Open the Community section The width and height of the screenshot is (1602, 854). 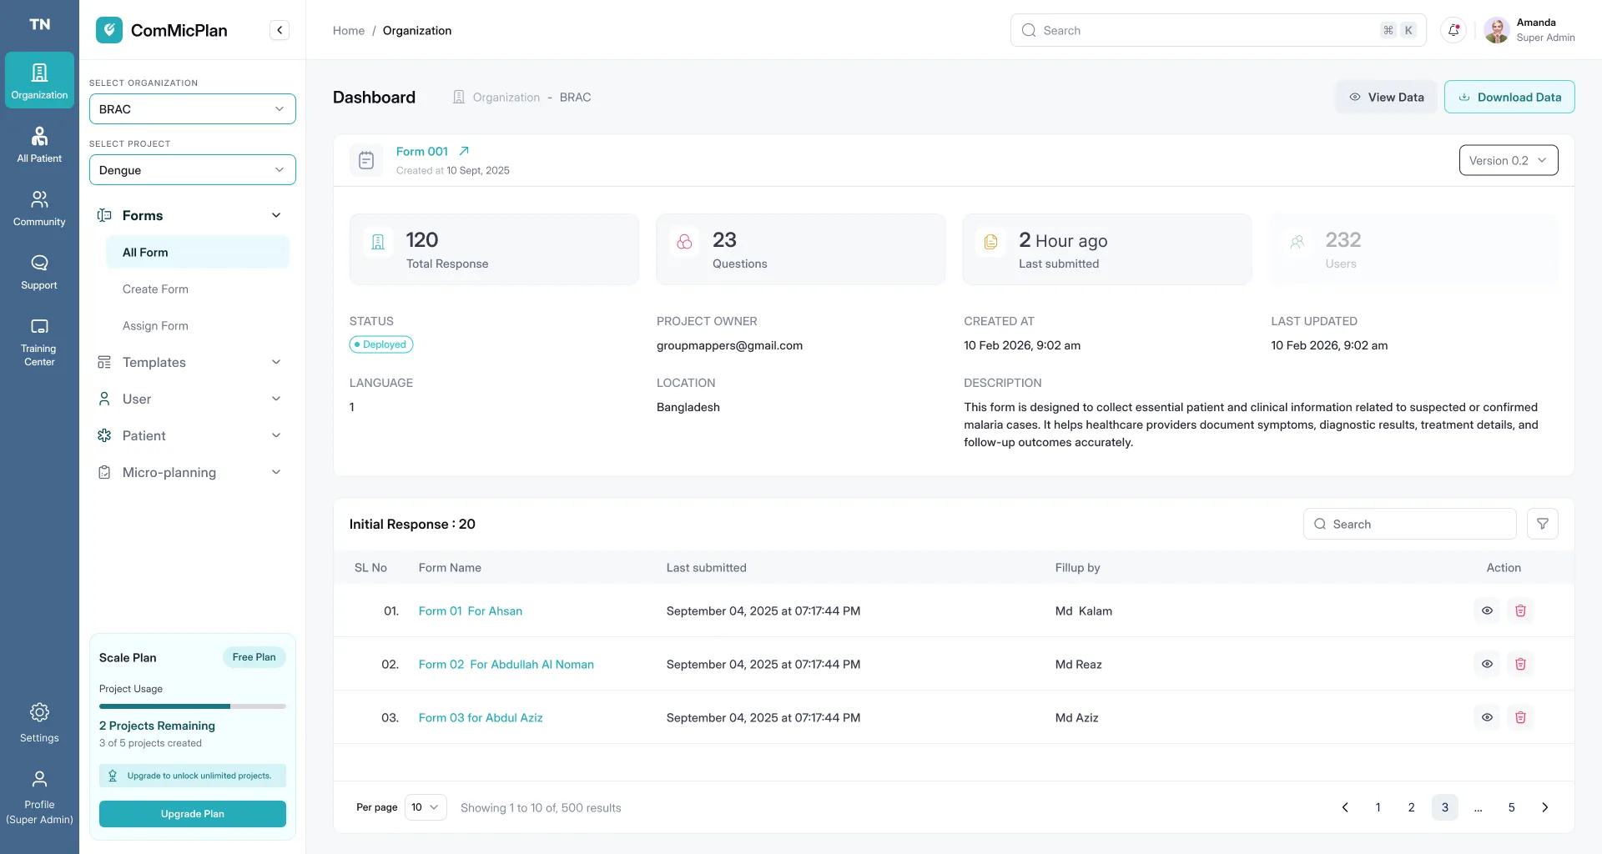point(39,208)
